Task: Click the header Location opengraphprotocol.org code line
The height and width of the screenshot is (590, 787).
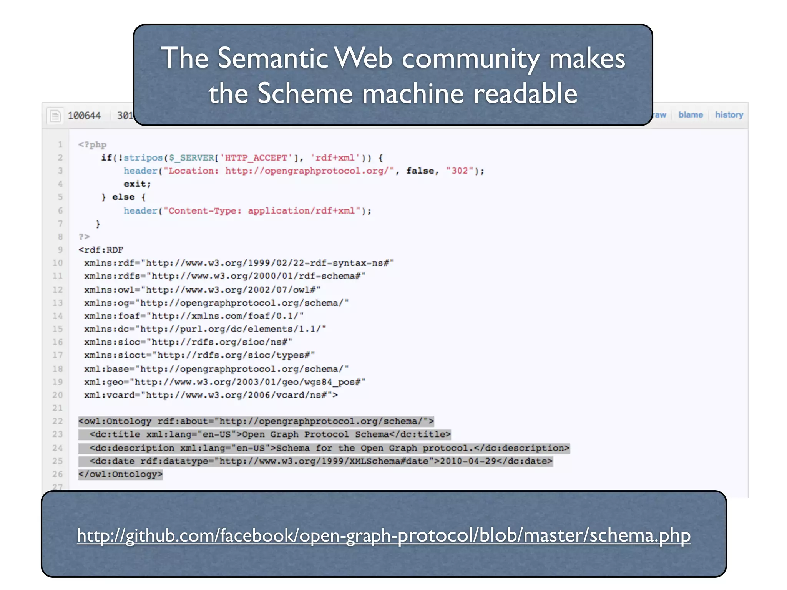Action: [x=304, y=171]
